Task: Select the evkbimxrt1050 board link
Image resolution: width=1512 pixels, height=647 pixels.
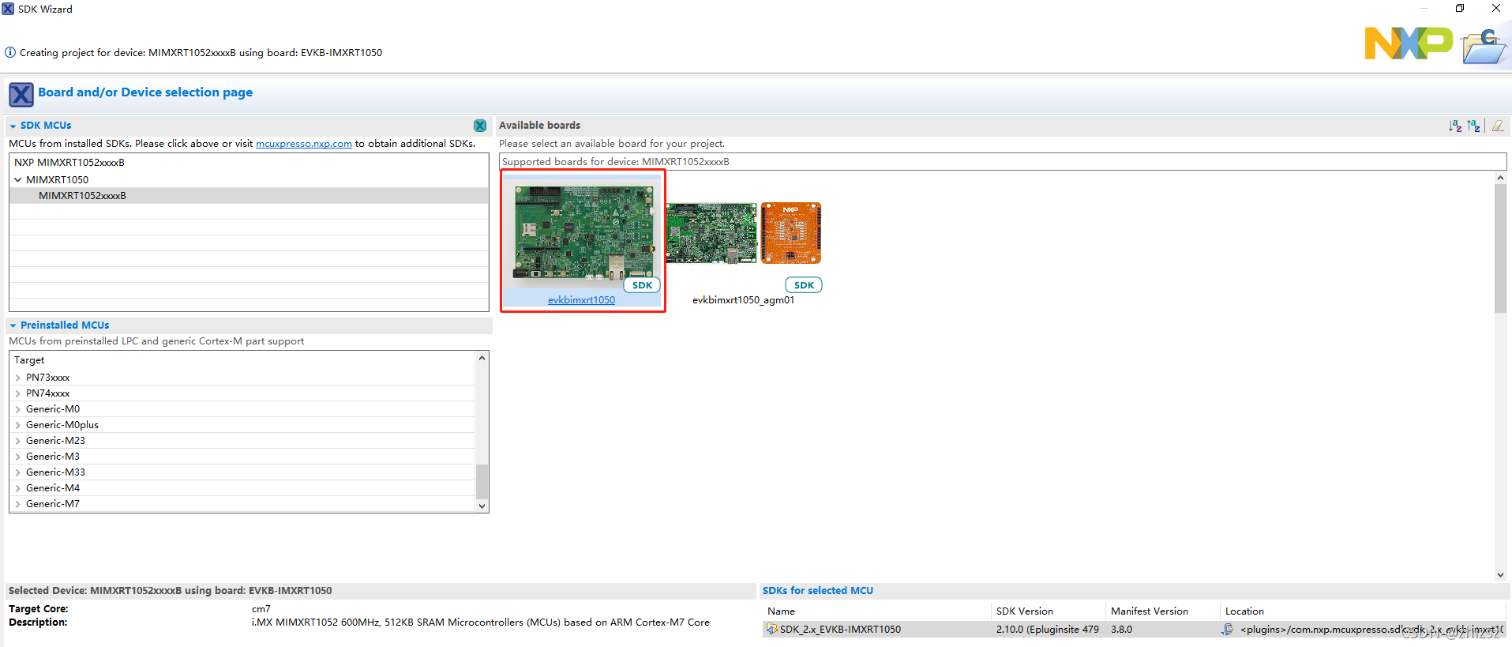Action: click(x=581, y=300)
